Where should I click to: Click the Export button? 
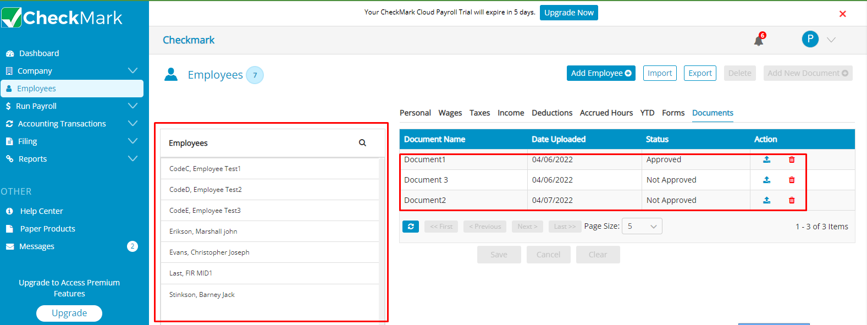(700, 73)
